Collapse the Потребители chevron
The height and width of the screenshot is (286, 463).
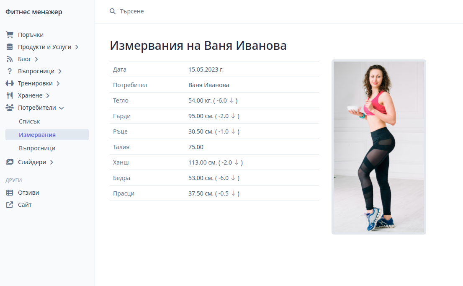click(62, 108)
